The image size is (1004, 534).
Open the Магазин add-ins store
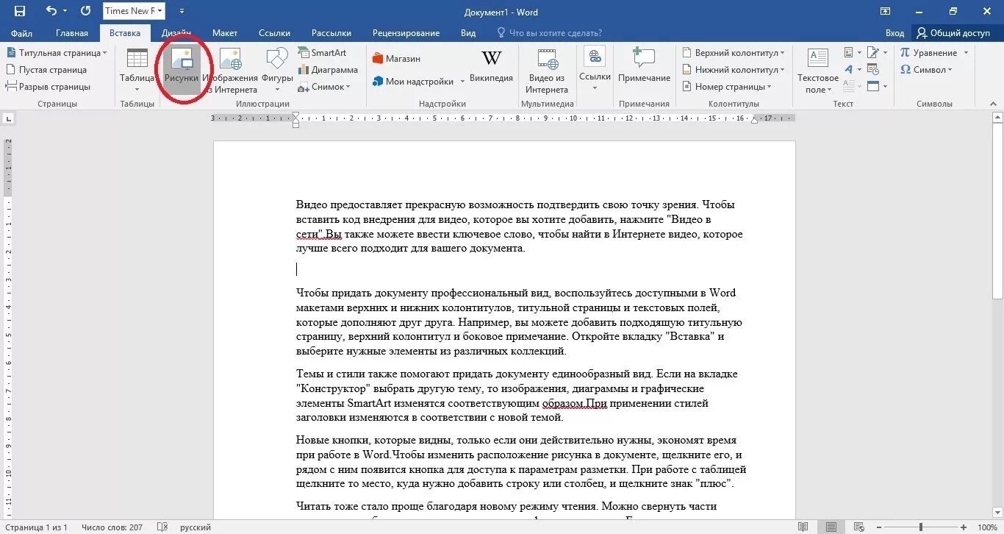pyautogui.click(x=397, y=59)
